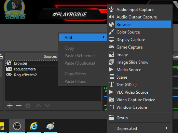The image size is (178, 133).
Task: Click the paintbrush icon for Color Source
Action: point(111,32)
